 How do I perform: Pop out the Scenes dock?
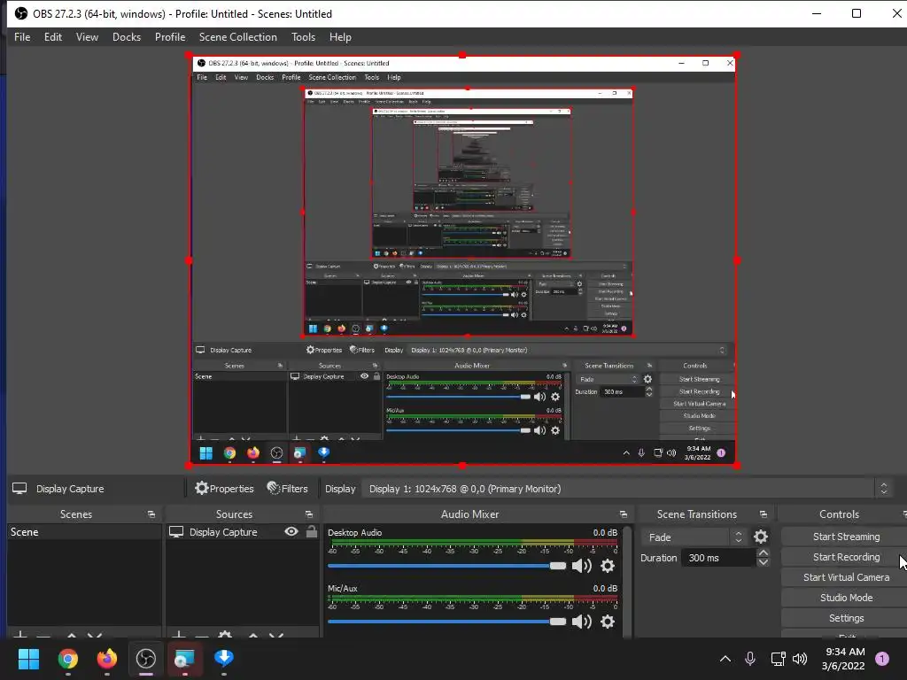click(x=151, y=514)
